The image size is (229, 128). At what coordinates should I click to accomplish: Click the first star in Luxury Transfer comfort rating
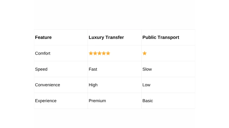91,53
